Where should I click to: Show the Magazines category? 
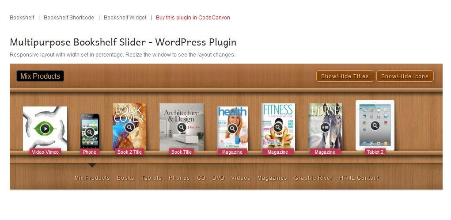point(272,178)
